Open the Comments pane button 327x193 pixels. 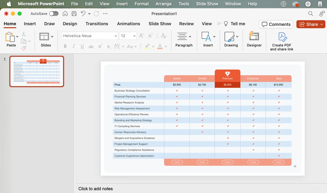coord(276,24)
